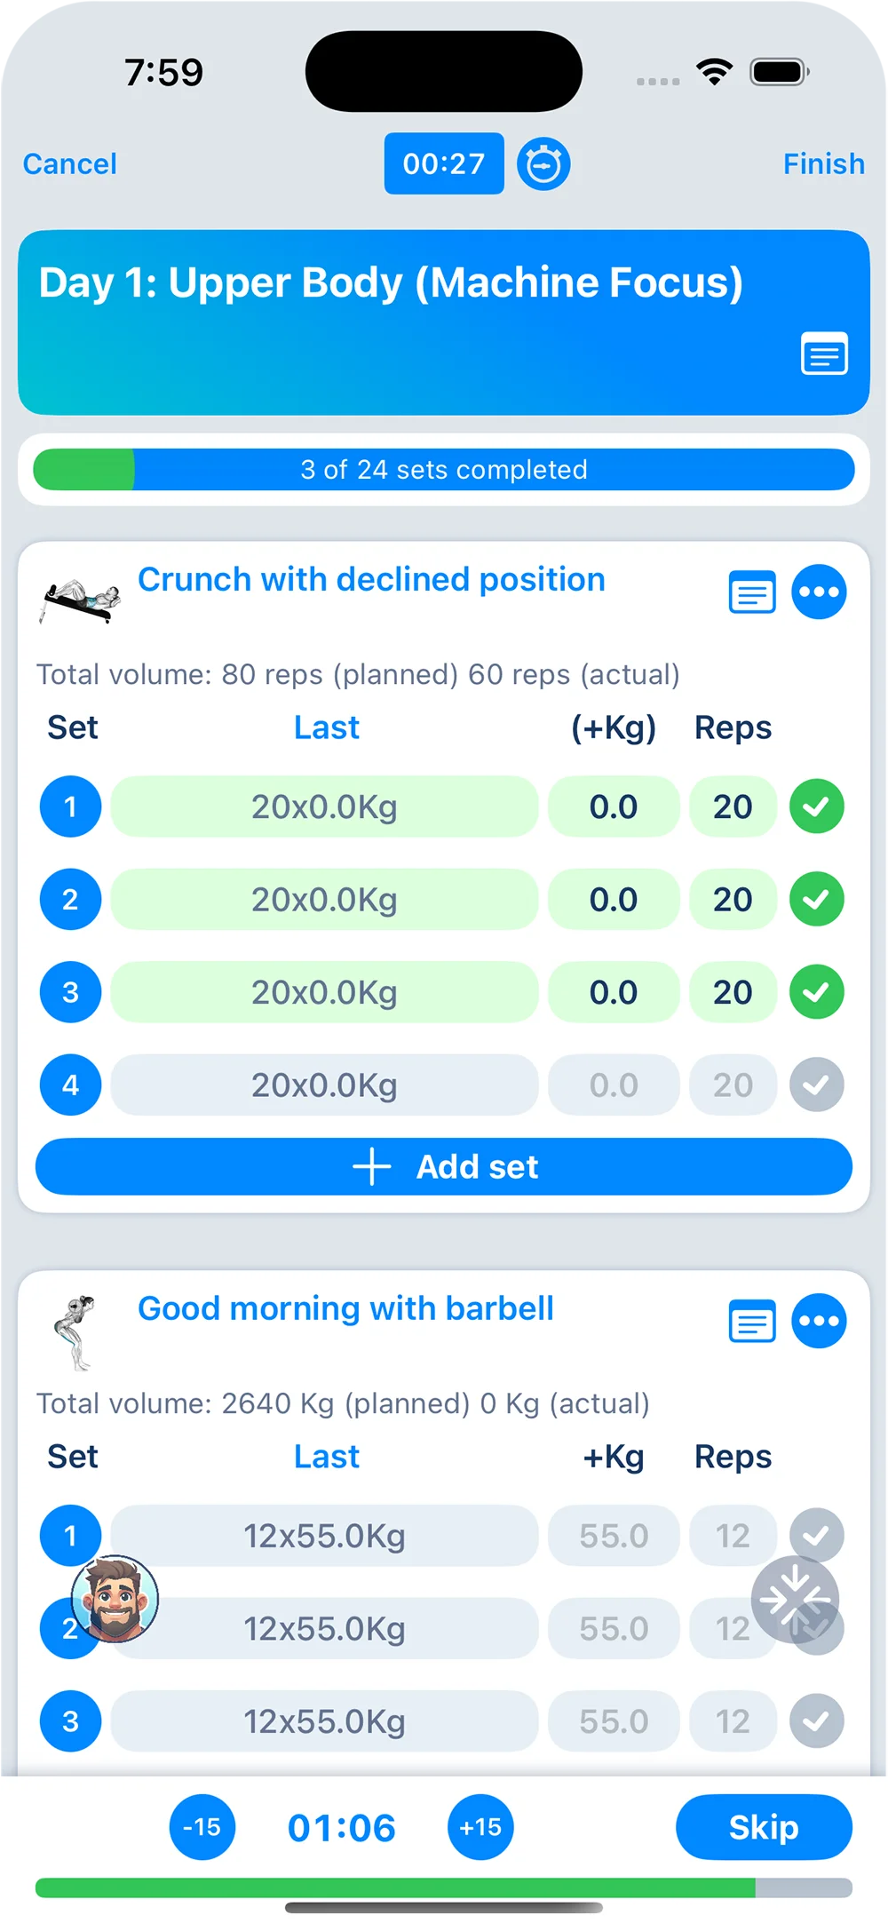Uncheck completed set 1 of Crunch
Image resolution: width=888 pixels, height=1931 pixels.
tap(817, 807)
